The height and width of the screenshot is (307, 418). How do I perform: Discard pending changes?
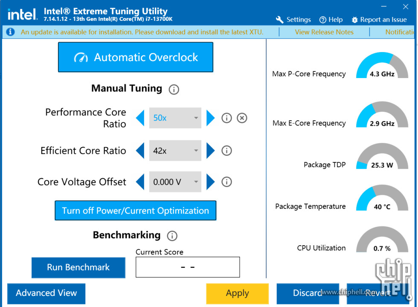coord(308,293)
